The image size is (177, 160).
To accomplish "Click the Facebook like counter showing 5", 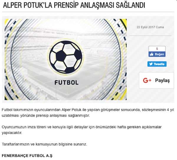I will coord(157,49).
